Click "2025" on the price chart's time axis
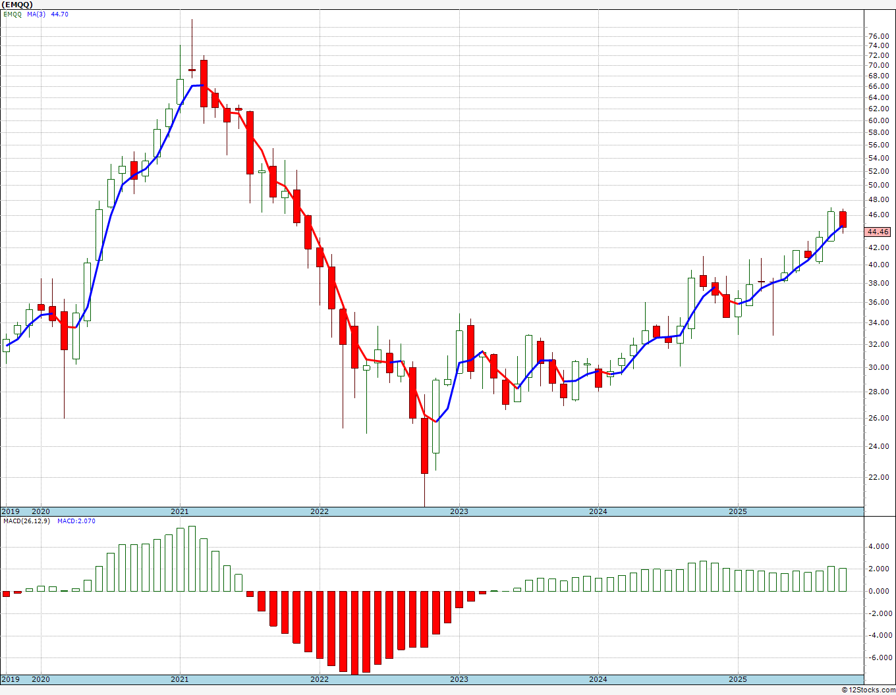The image size is (896, 695). pyautogui.click(x=738, y=511)
